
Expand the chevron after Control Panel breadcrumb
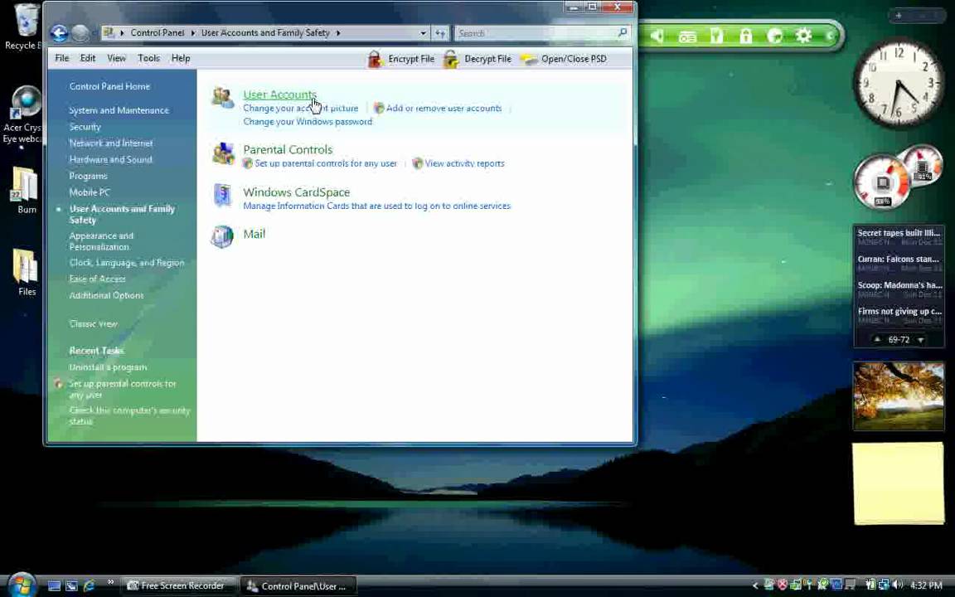[193, 33]
